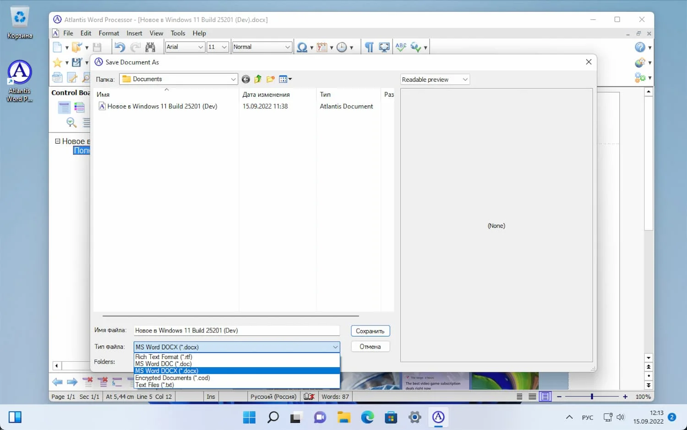Click the Дата изменения column header
This screenshot has height=430, width=687.
[277, 94]
